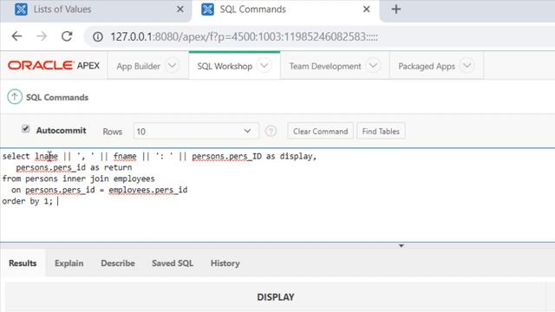Open App Builder menu
Screen dimensions: 555x312
point(139,66)
